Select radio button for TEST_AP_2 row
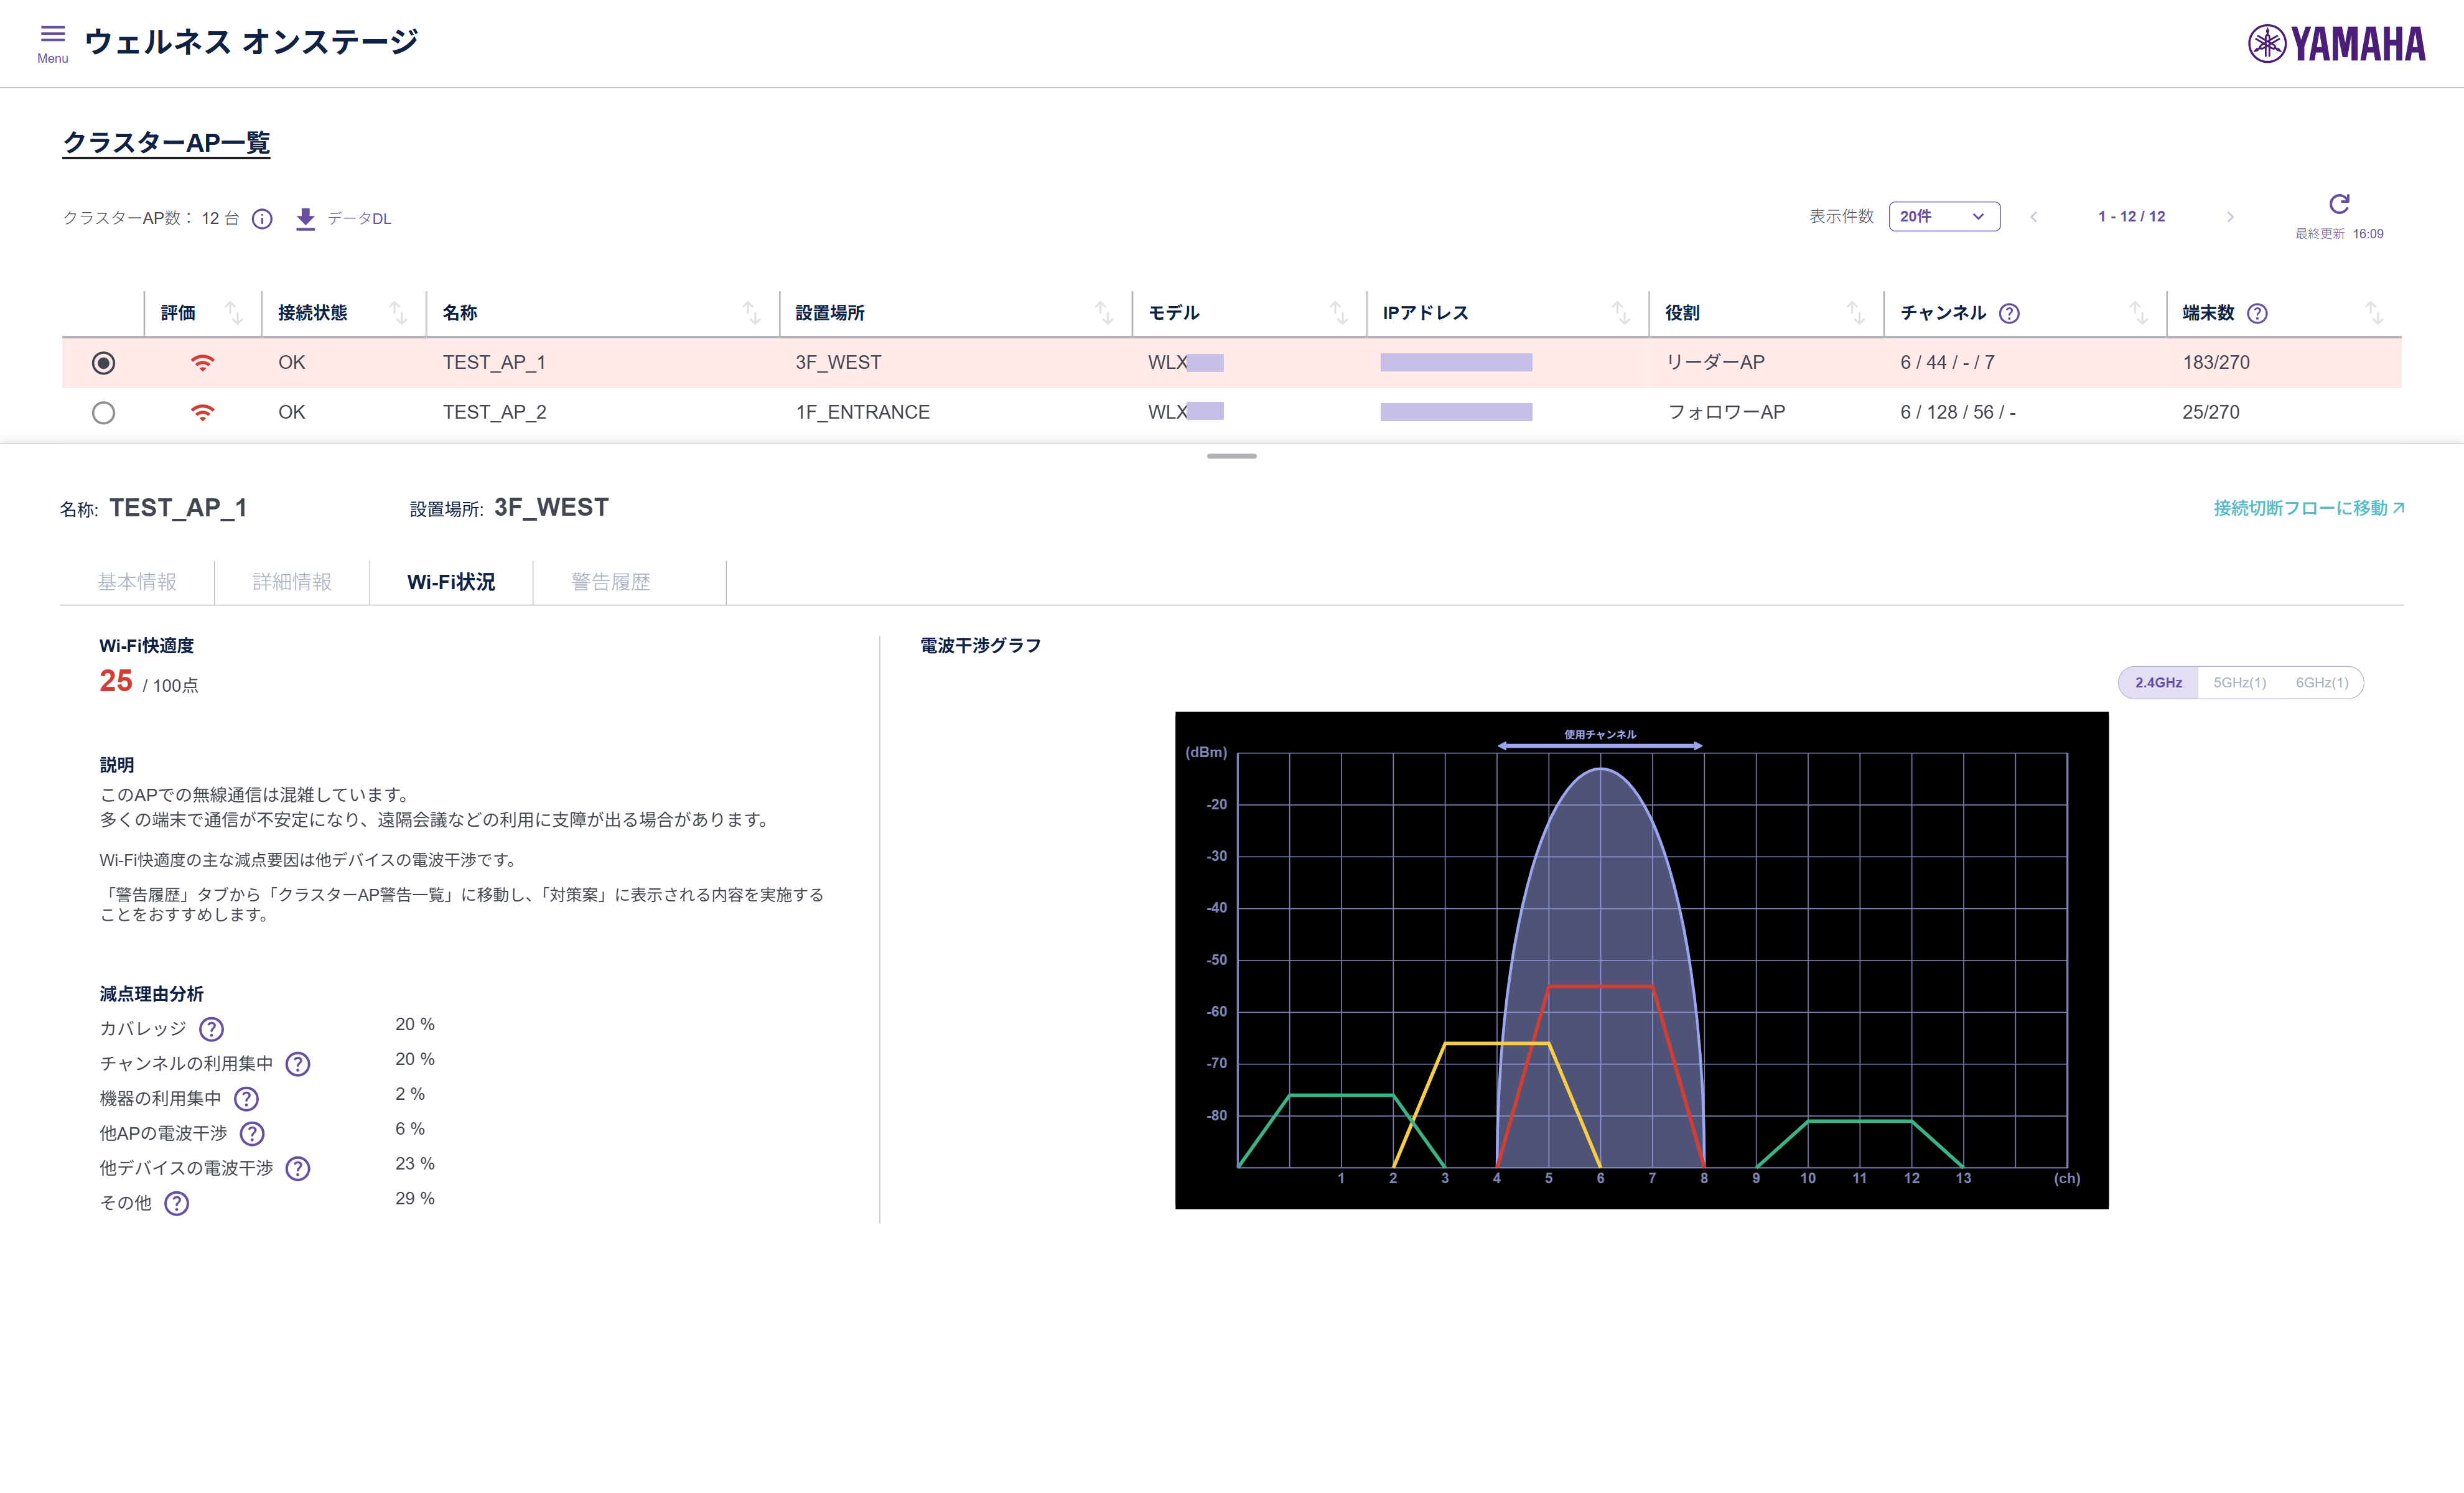The width and height of the screenshot is (2464, 1493). 103,412
